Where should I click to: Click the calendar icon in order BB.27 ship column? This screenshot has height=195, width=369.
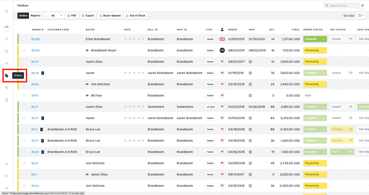point(250,62)
